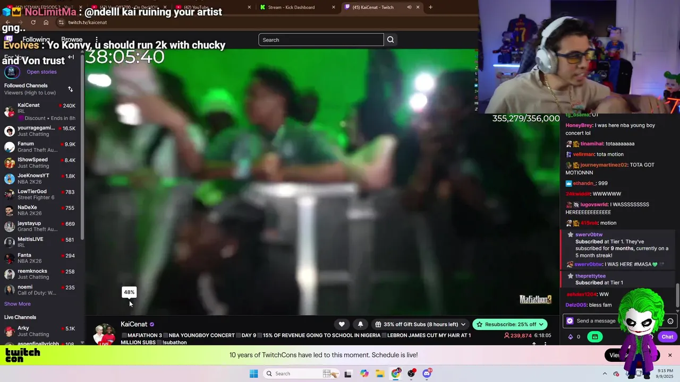Open NaDeXe channel in sidebar
The image size is (680, 382).
pos(40,211)
